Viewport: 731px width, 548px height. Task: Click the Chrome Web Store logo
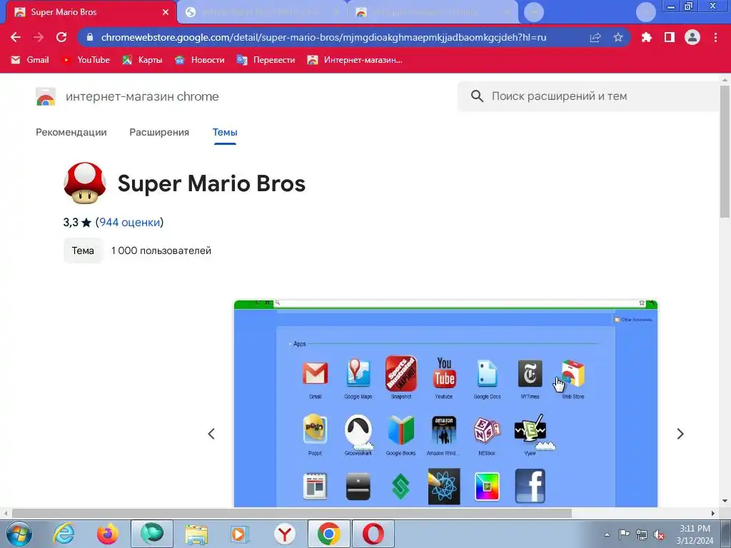46,96
